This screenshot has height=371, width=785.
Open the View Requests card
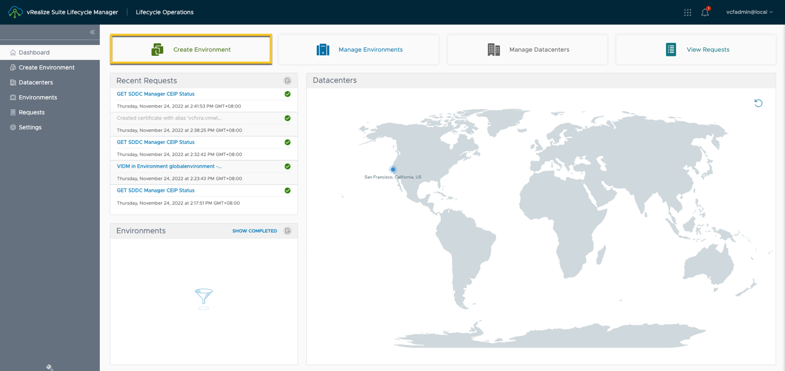point(696,50)
